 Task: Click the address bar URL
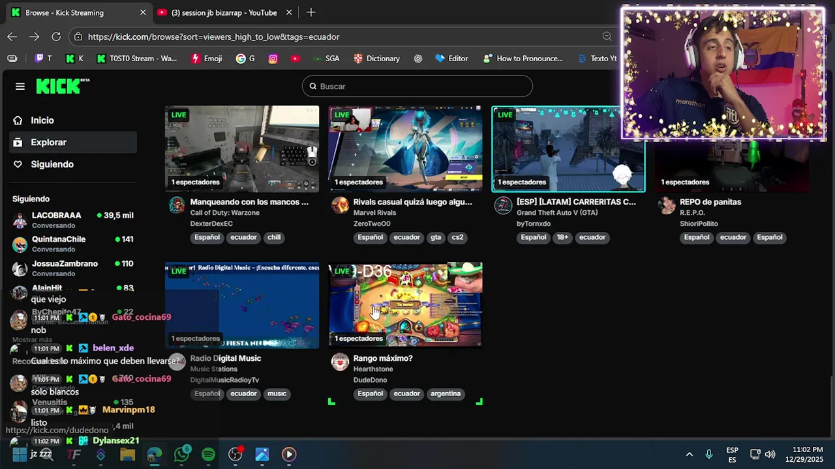click(214, 36)
